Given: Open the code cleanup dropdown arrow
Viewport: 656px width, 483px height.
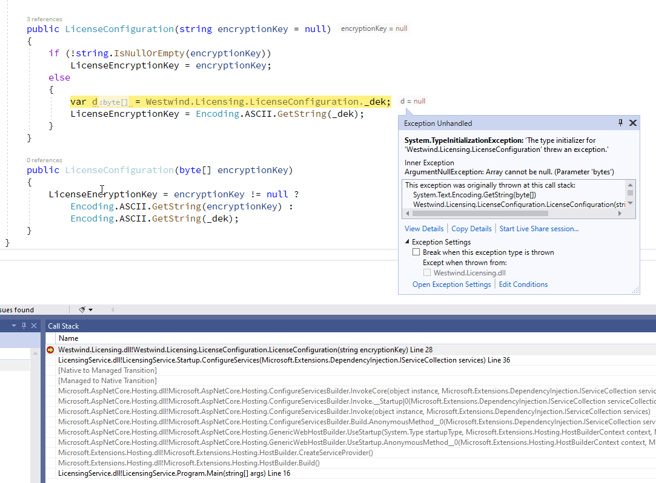Looking at the screenshot, I should pyautogui.click(x=91, y=310).
